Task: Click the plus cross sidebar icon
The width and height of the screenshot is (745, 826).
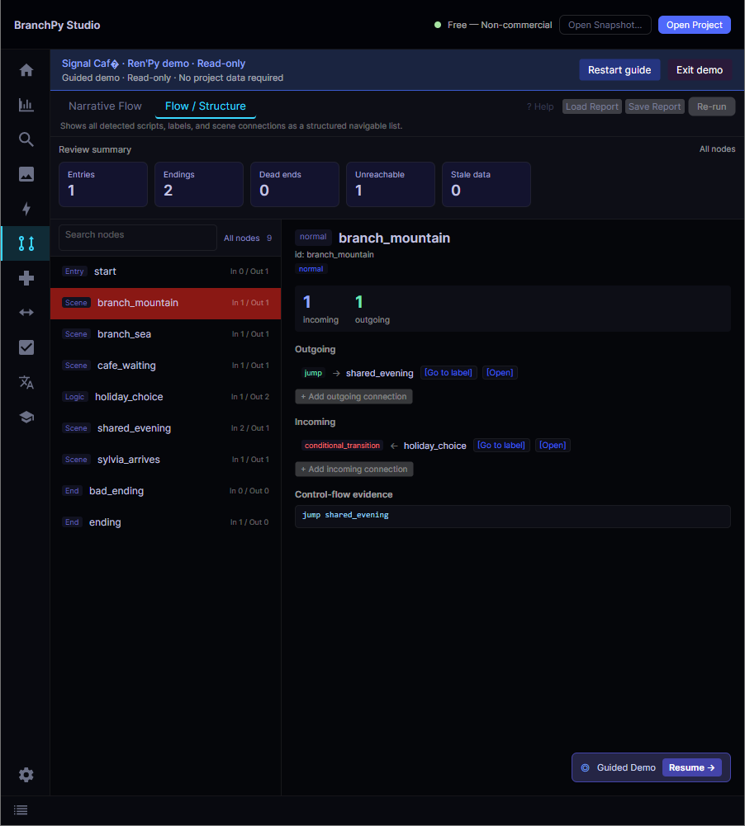Action: 26,278
